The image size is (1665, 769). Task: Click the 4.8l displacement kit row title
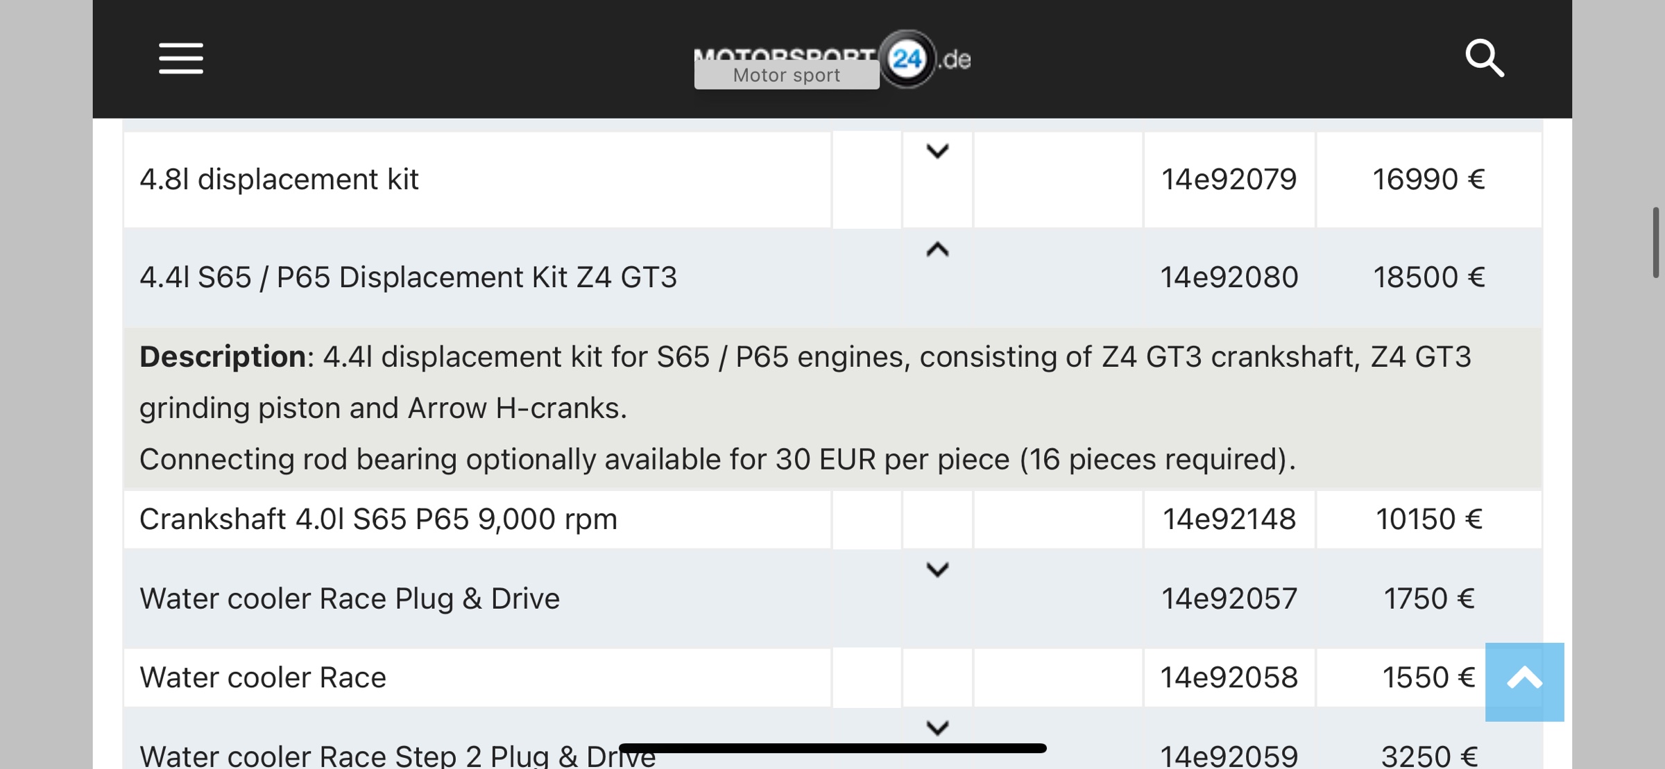click(x=279, y=180)
